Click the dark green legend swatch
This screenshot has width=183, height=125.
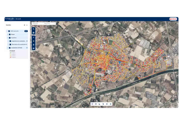pyautogui.click(x=11, y=53)
